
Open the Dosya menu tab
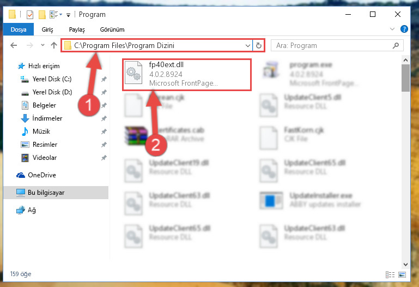pos(19,29)
